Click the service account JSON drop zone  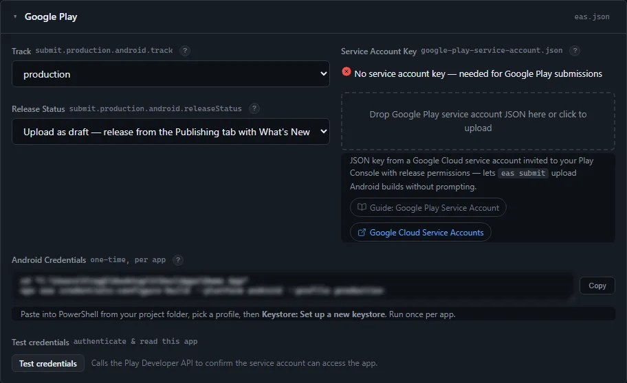[x=478, y=121]
